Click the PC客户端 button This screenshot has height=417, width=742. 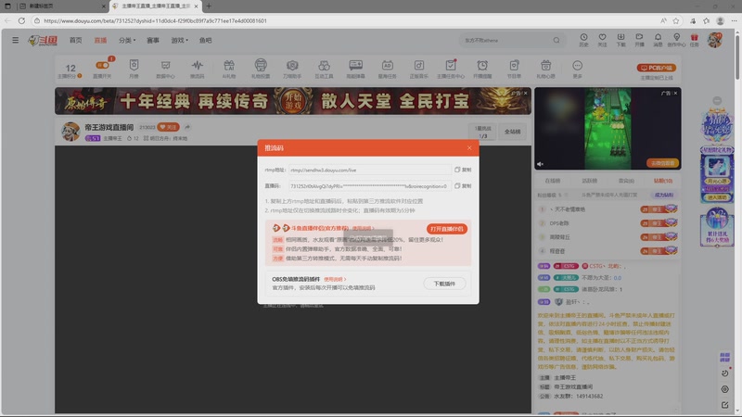pyautogui.click(x=657, y=68)
